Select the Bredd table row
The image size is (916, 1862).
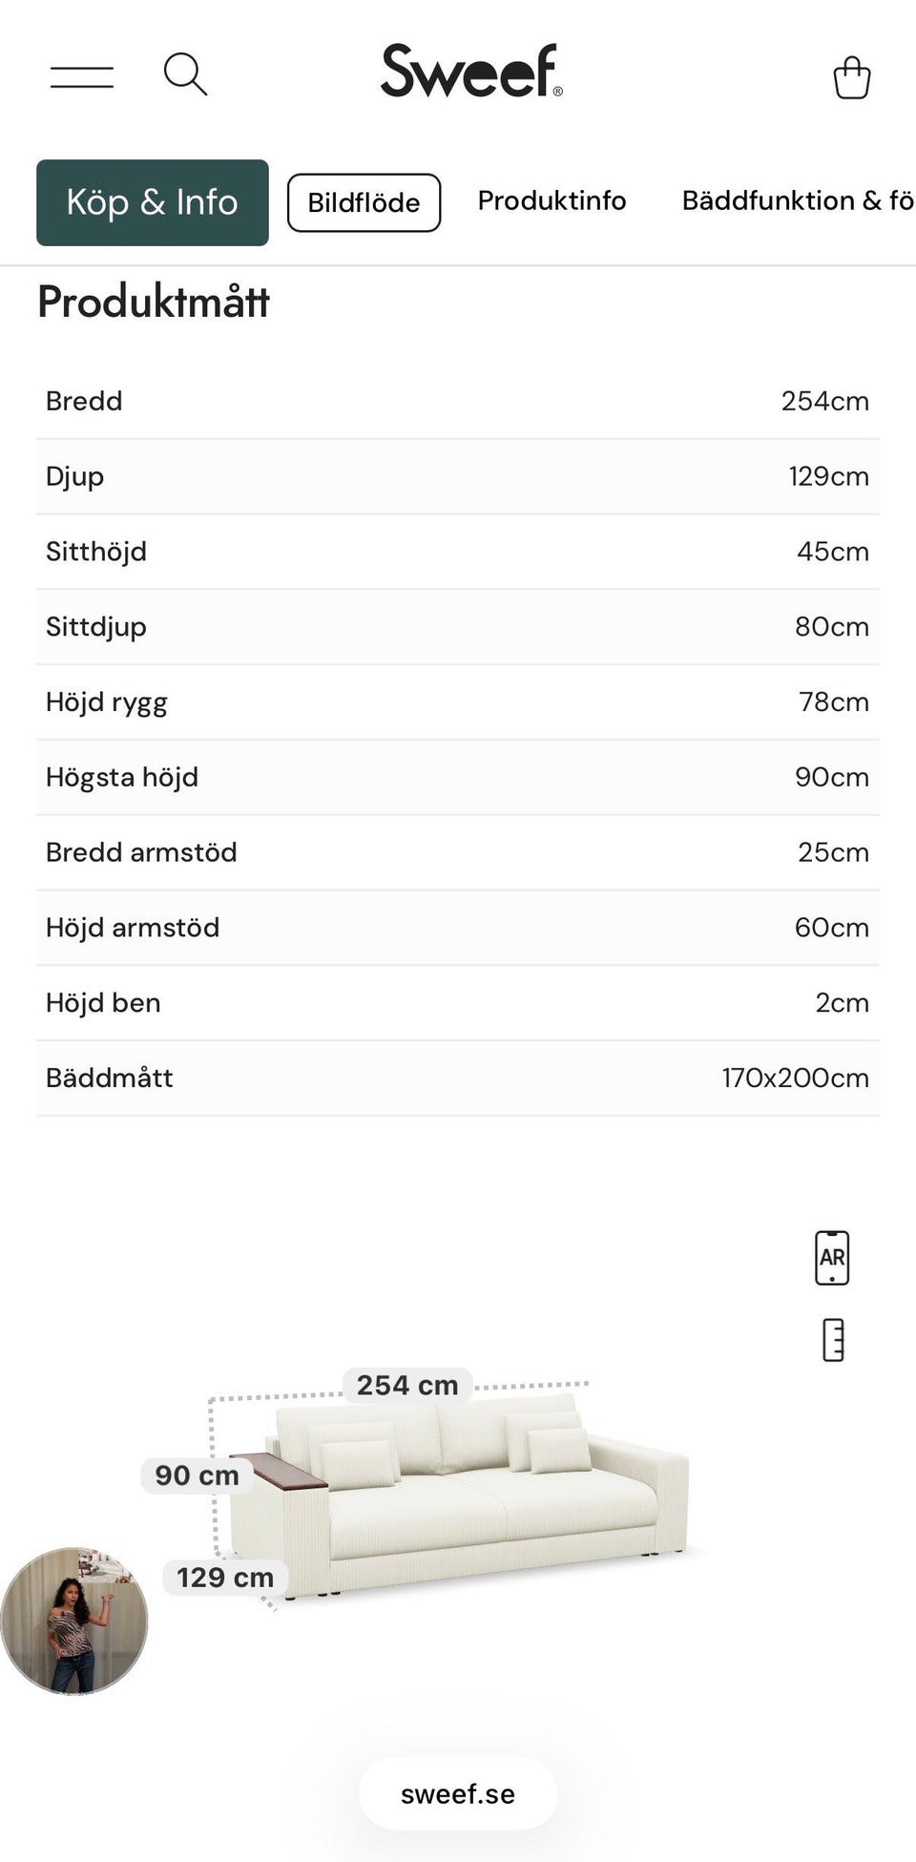pos(458,401)
